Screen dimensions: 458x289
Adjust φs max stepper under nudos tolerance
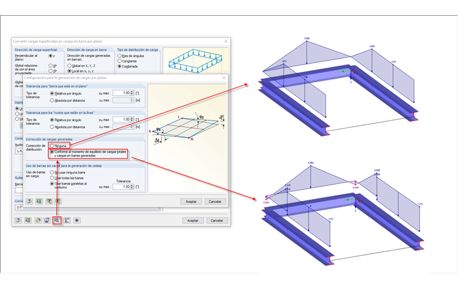tap(132, 119)
